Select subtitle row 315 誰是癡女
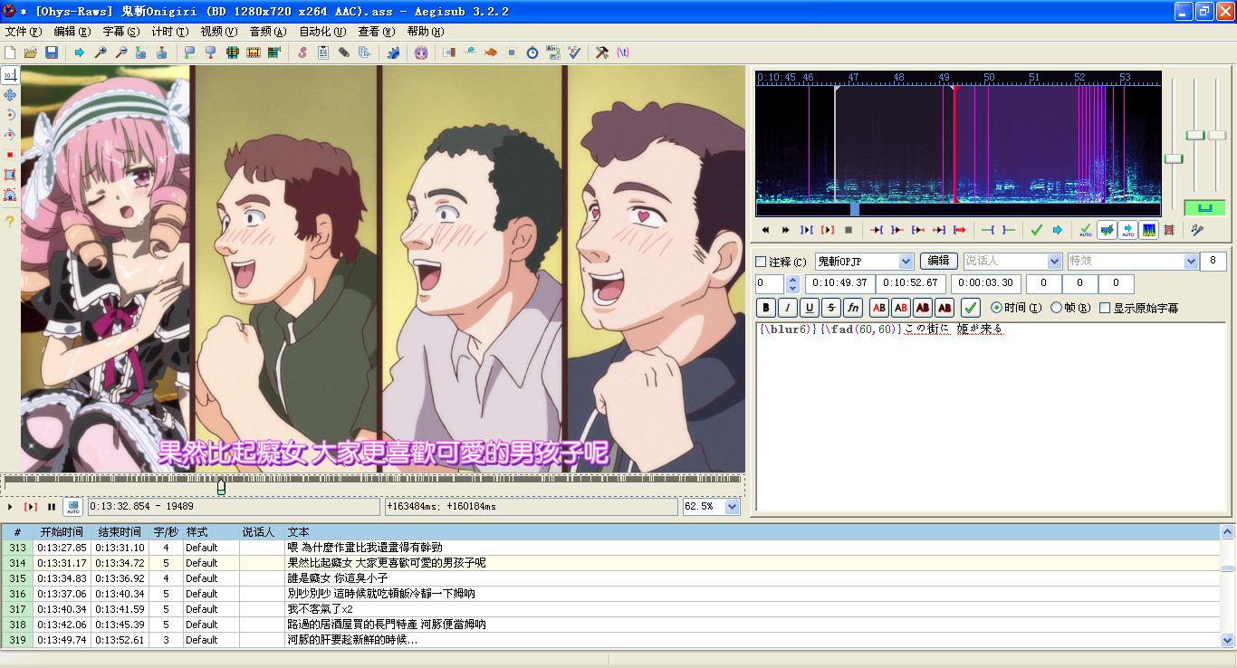Viewport: 1237px width, 668px height. [x=611, y=578]
